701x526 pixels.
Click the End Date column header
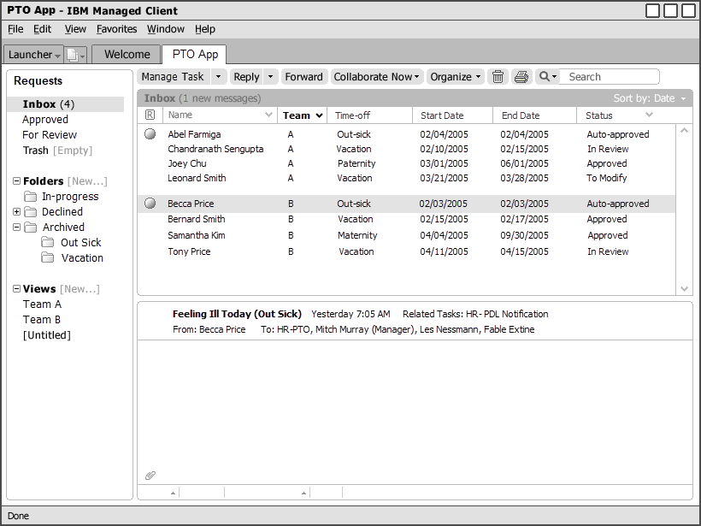[534, 115]
